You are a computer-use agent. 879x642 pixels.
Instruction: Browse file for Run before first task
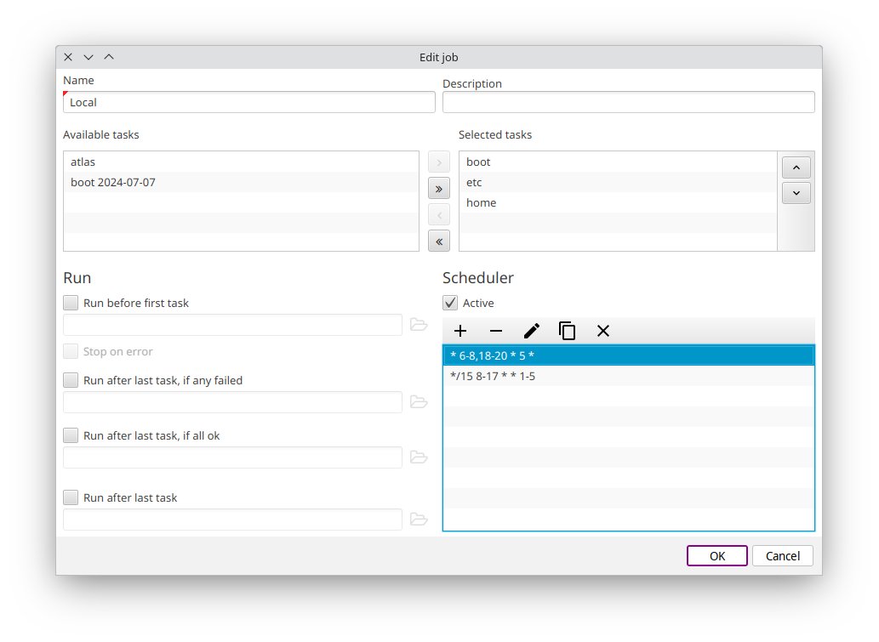419,325
